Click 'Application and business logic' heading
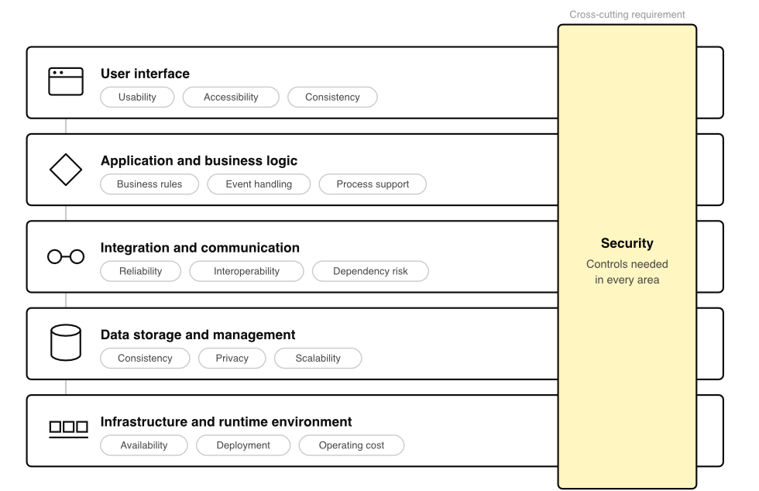Screen dimensions: 759x491 pos(199,161)
